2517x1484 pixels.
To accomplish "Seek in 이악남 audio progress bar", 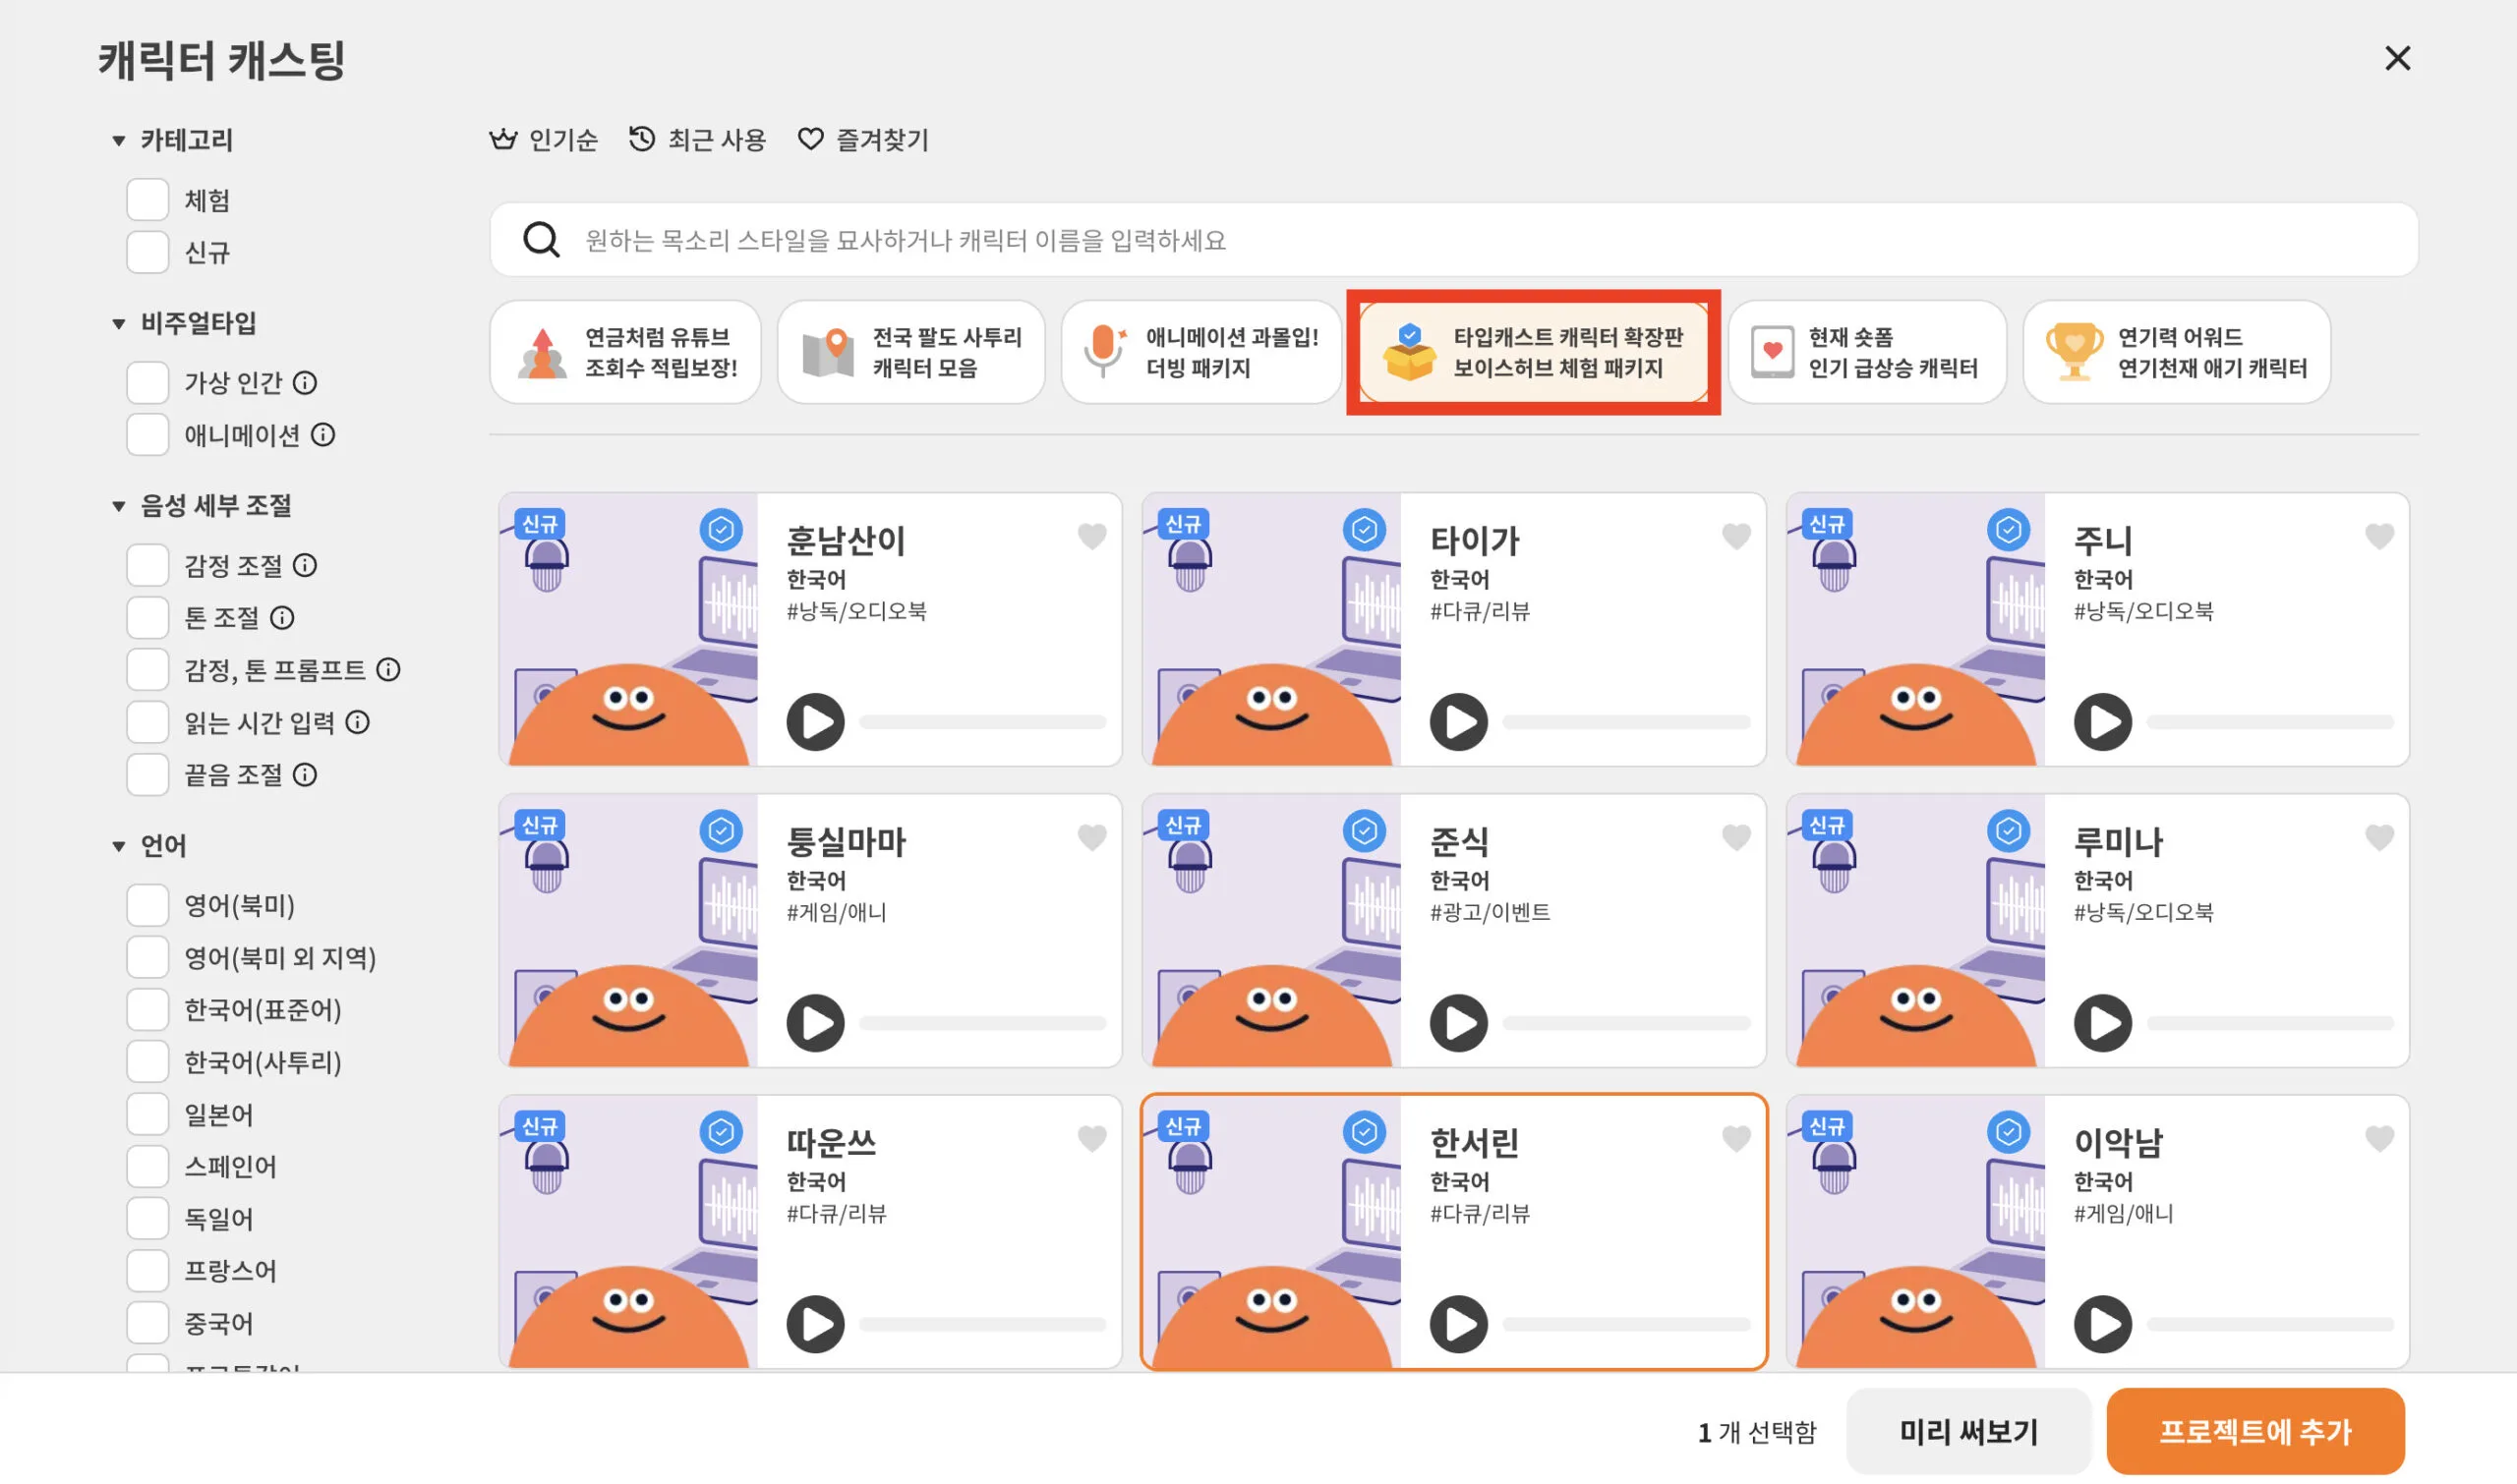I will click(2271, 1324).
